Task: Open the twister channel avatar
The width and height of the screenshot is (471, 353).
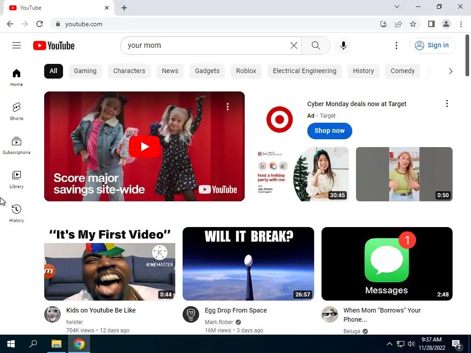Action: pyautogui.click(x=52, y=314)
